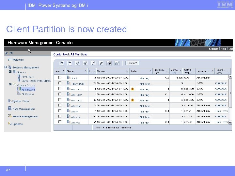Viewport: 235px width, 176px height.
Task: Collapse the Custom Groups tree node
Action: tap(10, 84)
